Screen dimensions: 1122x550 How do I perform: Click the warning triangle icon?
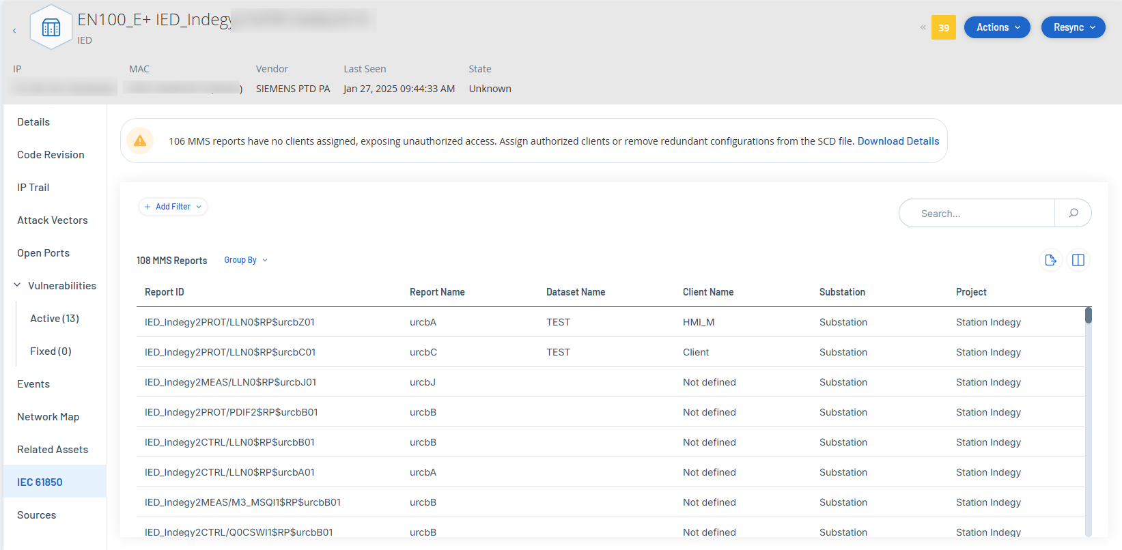click(x=140, y=141)
